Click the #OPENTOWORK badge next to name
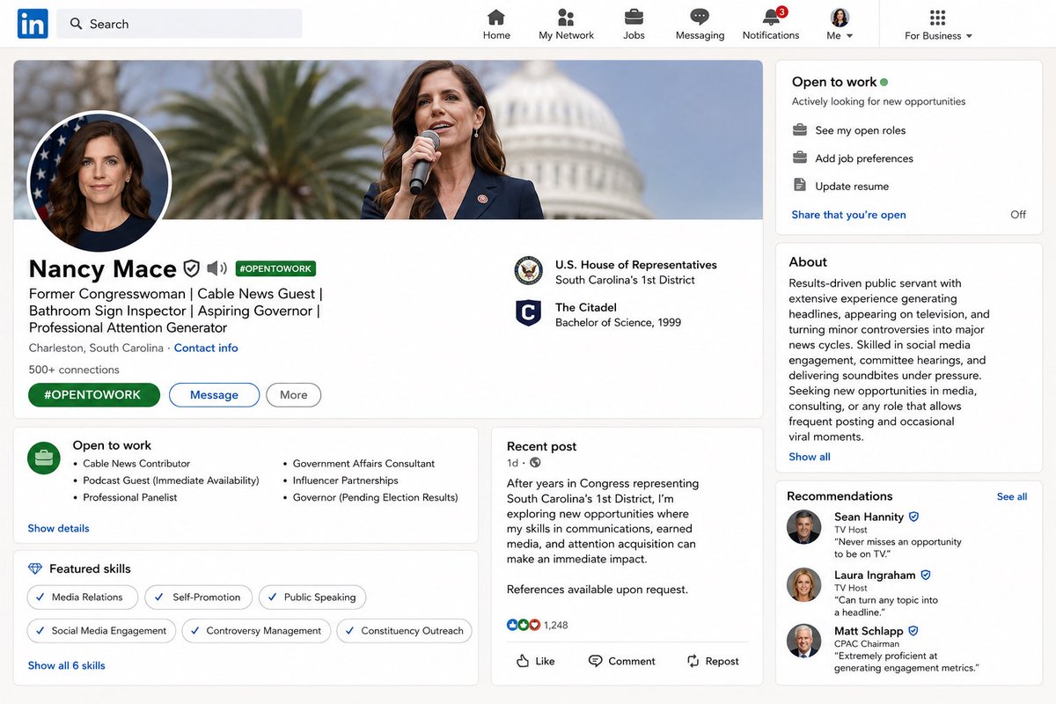 pos(275,268)
